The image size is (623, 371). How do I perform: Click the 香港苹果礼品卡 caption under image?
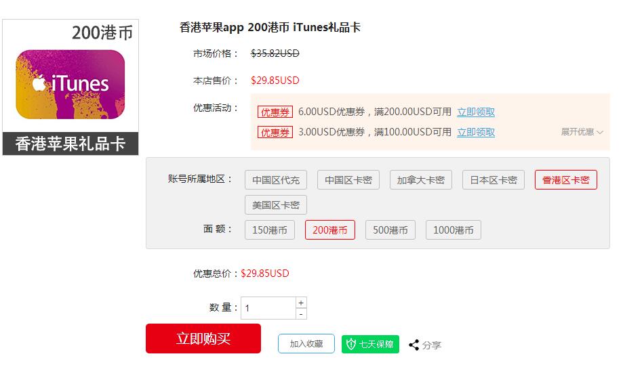tap(71, 144)
